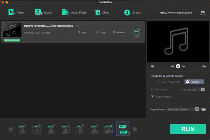Show Auto Copy help question mark

[166, 90]
